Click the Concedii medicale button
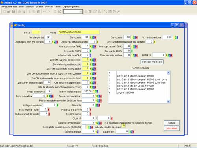Image resolution: width=197 pixels, height=148 pixels. (152, 62)
